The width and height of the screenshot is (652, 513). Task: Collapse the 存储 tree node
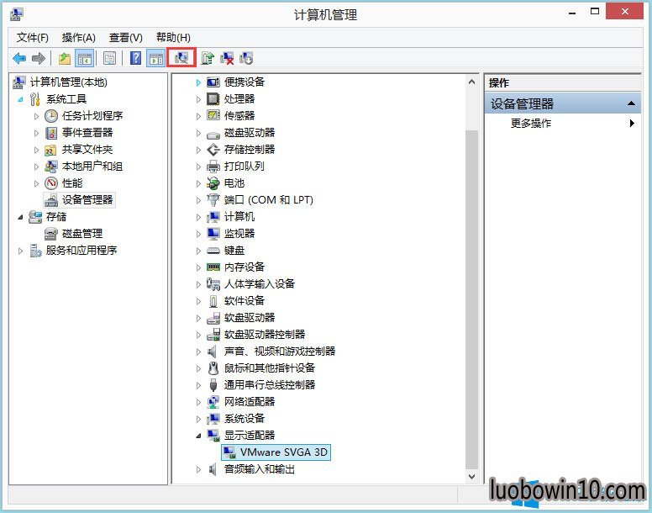point(20,217)
